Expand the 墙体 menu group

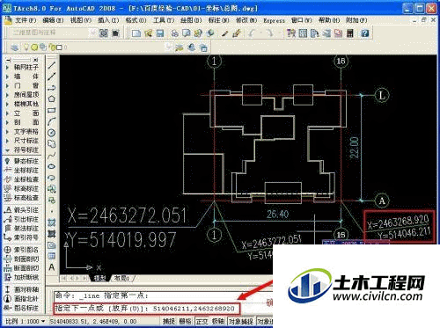click(x=22, y=77)
